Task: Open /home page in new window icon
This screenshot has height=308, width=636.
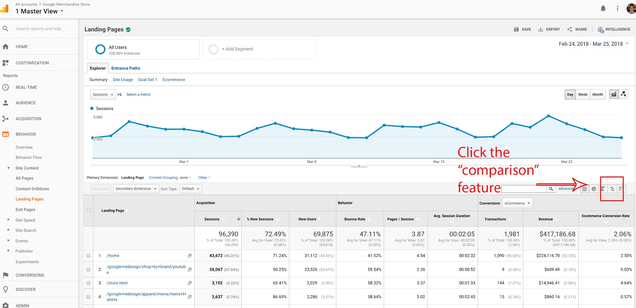Action: (190, 256)
